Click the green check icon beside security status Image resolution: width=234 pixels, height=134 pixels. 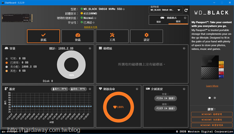[82, 22]
